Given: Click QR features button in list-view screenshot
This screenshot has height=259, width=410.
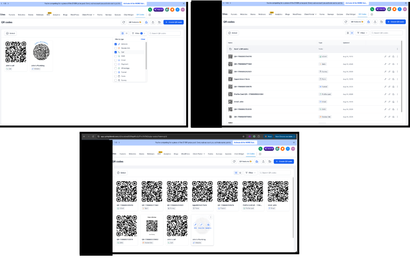Looking at the screenshot, I should [x=357, y=22].
